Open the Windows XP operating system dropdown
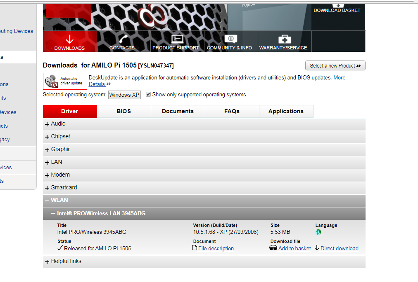This screenshot has width=418, height=282. pos(124,95)
